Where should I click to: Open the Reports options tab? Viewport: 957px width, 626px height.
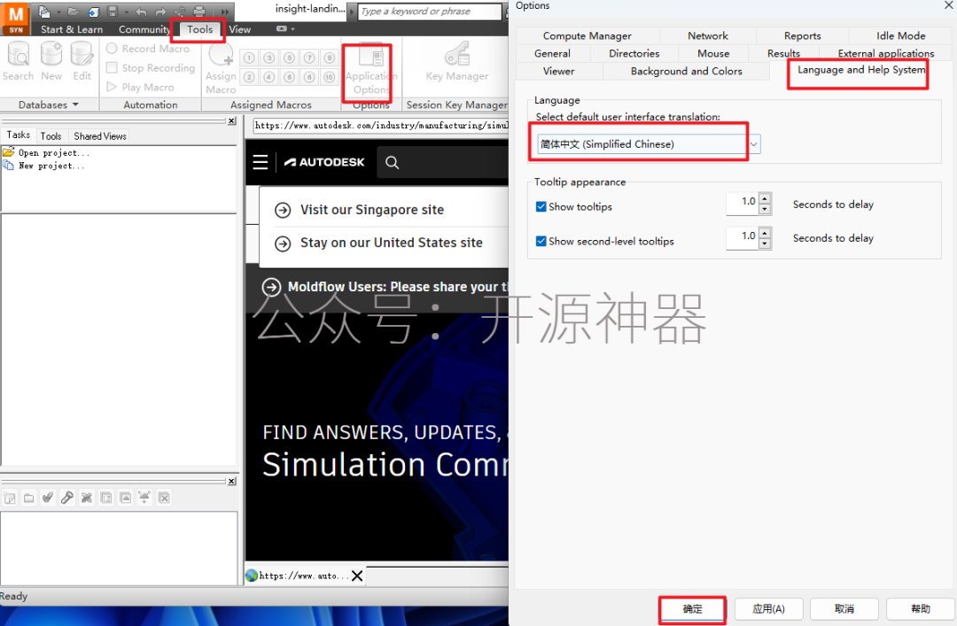point(803,36)
